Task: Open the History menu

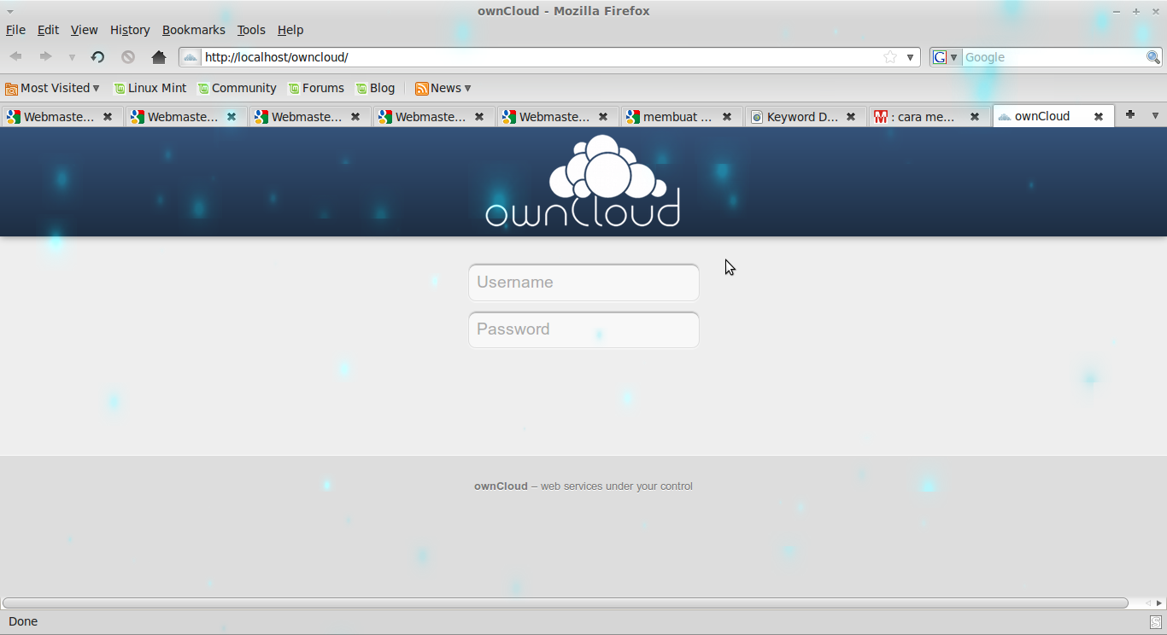Action: (x=130, y=30)
